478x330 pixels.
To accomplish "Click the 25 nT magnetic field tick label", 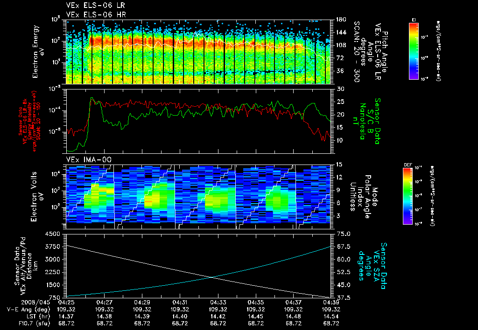I will tap(340, 102).
